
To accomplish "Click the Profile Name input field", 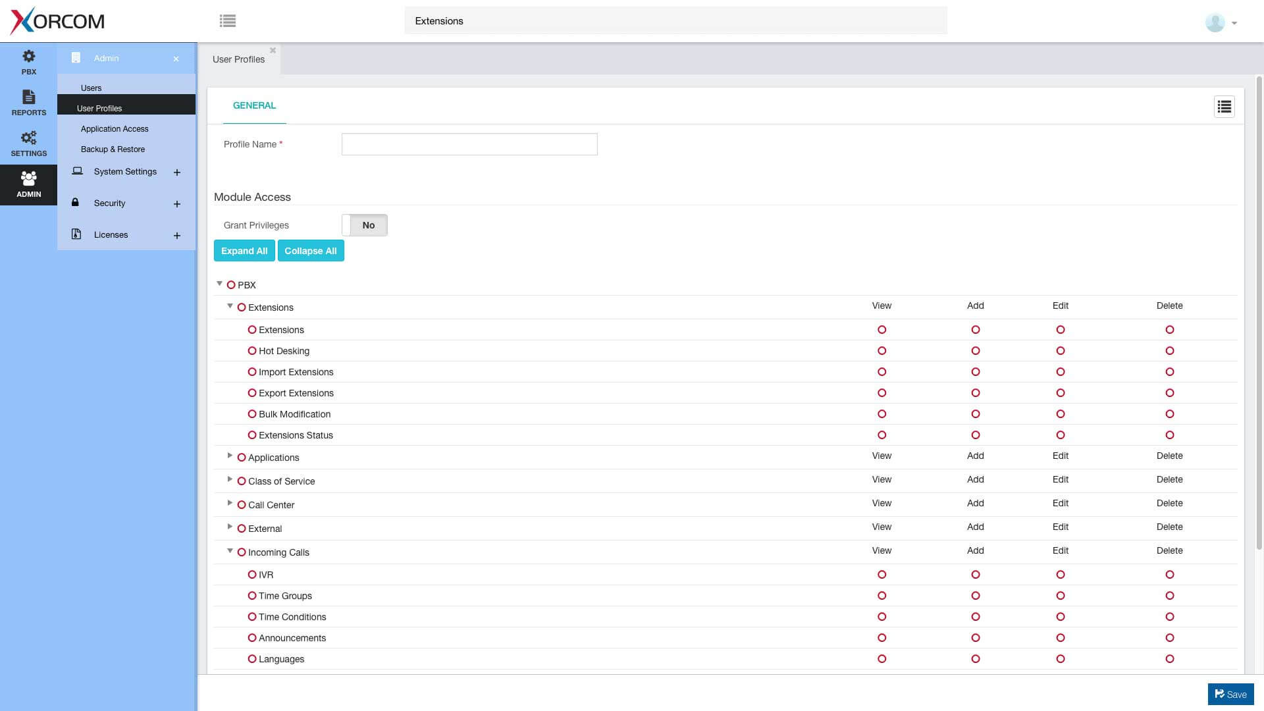I will [x=469, y=144].
